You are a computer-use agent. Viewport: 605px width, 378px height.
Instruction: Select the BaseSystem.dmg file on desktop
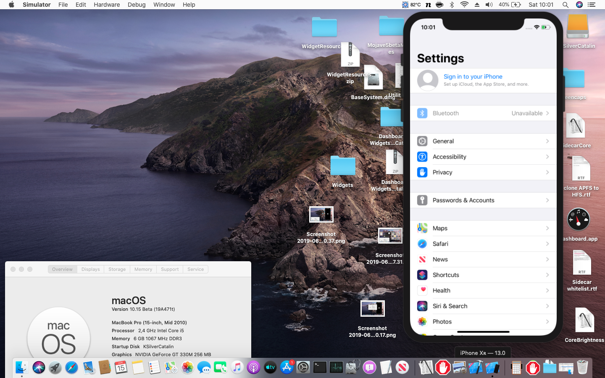point(374,78)
